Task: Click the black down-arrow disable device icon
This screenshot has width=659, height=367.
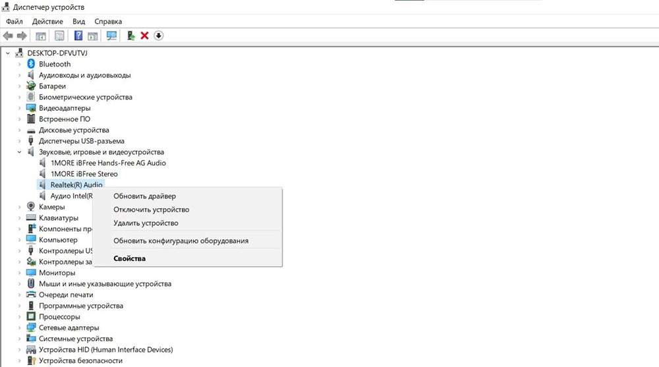Action: coord(158,36)
